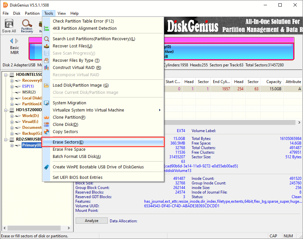Expand the Primary(0) partition node

12,145
